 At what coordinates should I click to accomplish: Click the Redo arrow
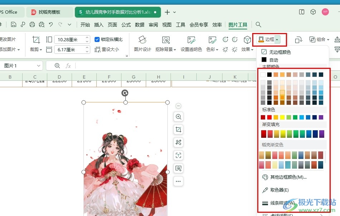(x=60, y=24)
